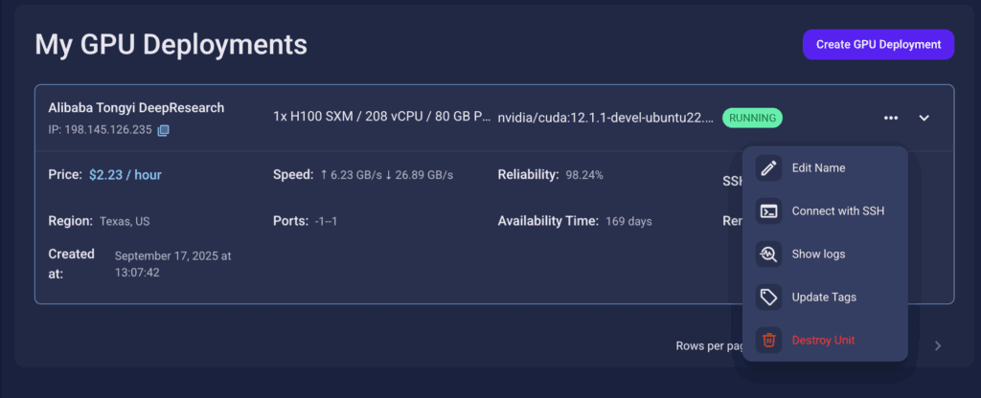Click the tag icon for Update Tags
This screenshot has height=398, width=981.
point(768,298)
